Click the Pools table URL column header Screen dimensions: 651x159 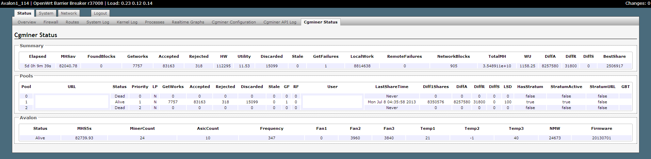72,87
